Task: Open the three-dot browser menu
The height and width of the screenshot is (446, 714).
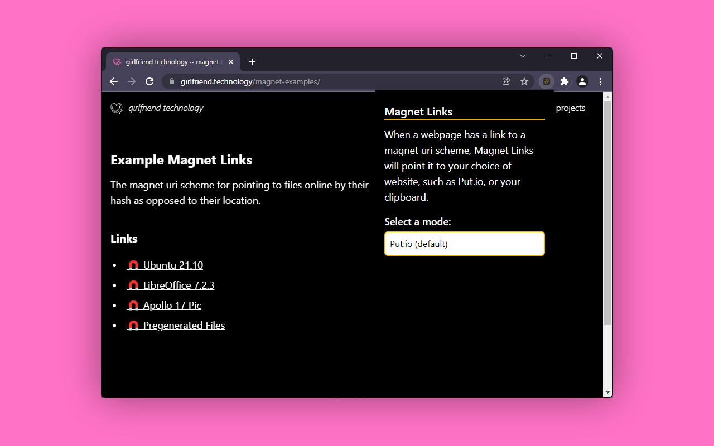Action: [x=600, y=81]
